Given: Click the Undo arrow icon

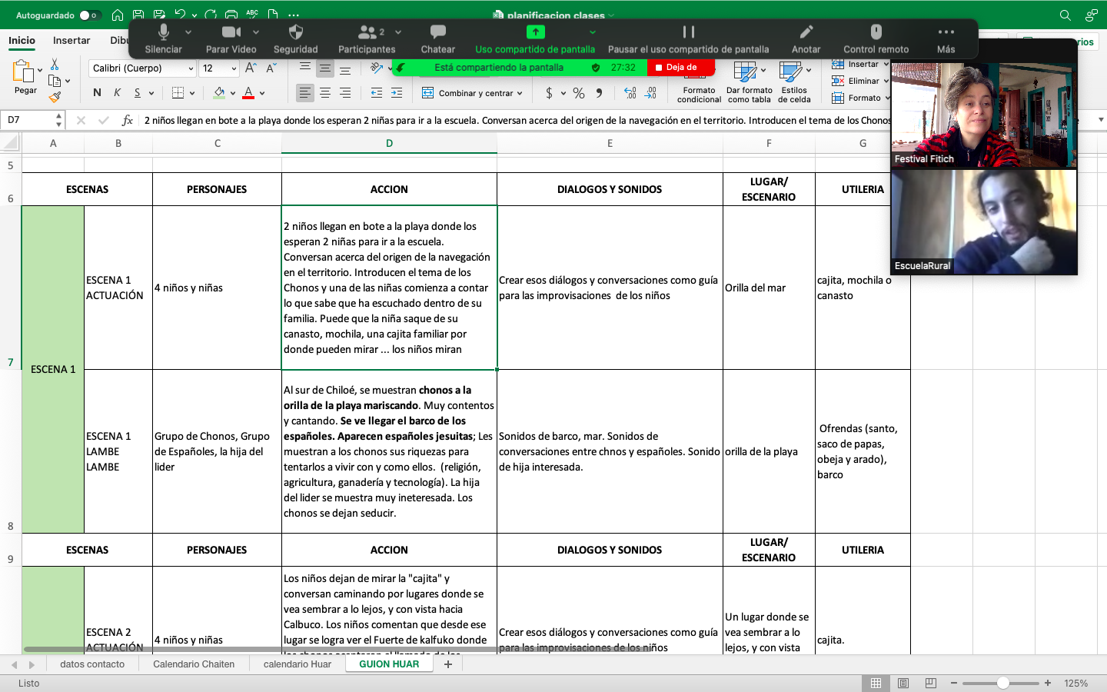Looking at the screenshot, I should (x=180, y=15).
